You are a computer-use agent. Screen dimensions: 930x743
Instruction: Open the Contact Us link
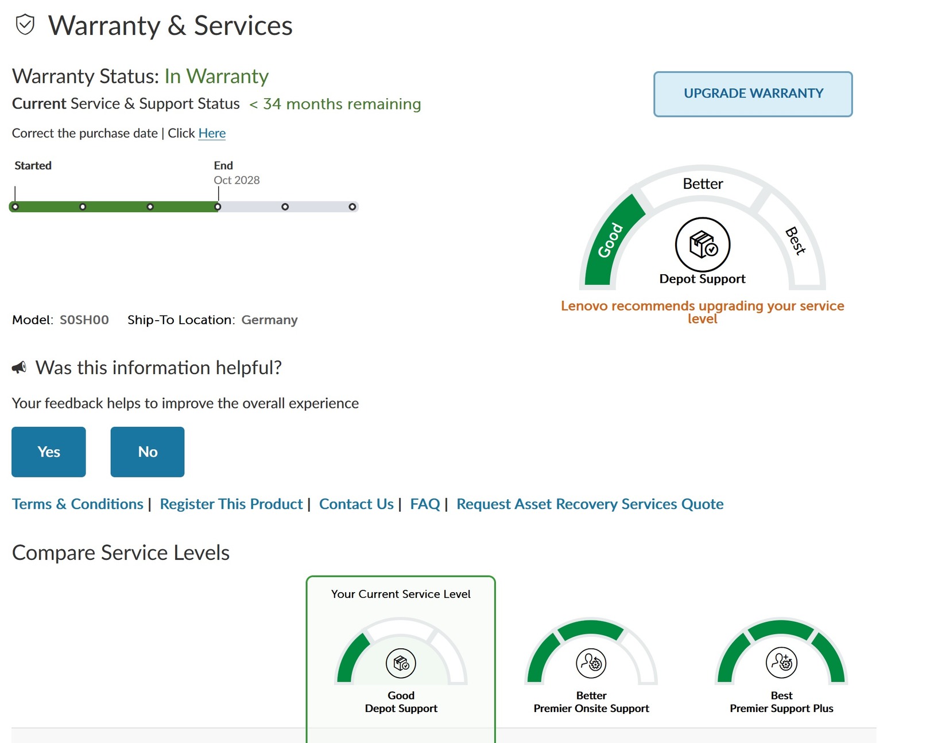click(x=356, y=504)
